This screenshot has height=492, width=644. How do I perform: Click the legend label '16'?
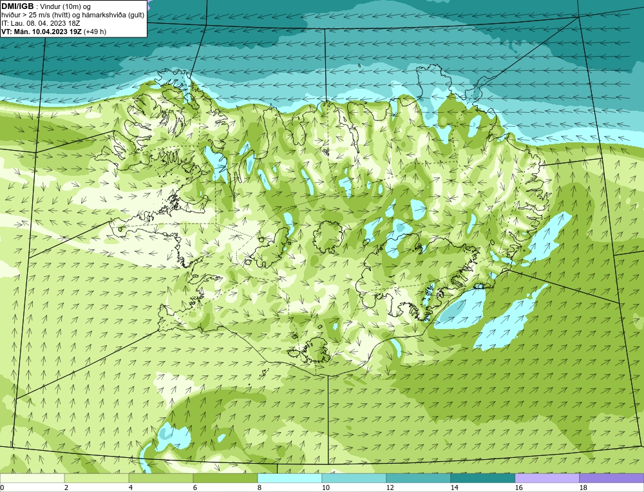(x=518, y=487)
